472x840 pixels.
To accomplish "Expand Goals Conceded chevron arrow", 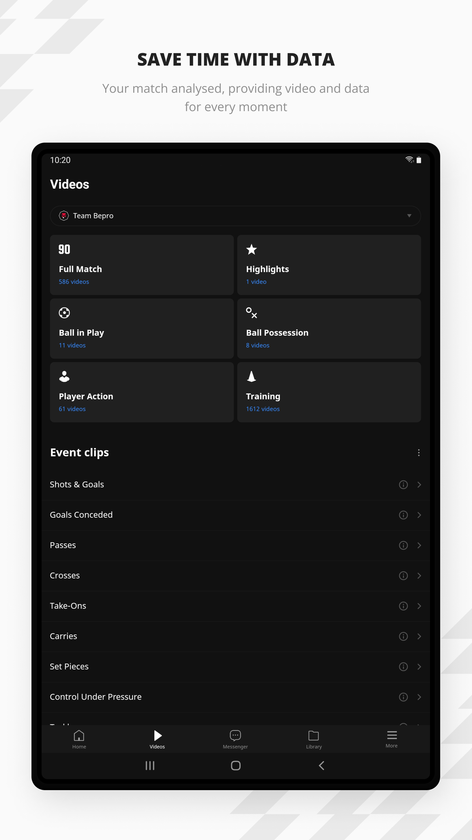I will point(419,515).
